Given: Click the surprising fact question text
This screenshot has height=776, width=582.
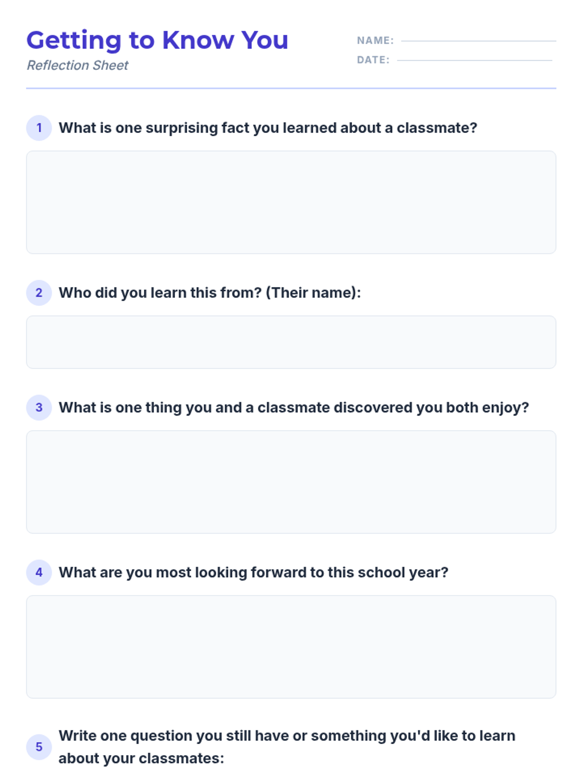Looking at the screenshot, I should (268, 128).
